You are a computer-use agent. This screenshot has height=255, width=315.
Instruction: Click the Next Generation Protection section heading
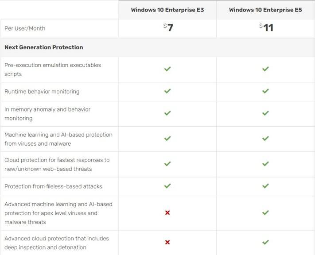tap(44, 47)
